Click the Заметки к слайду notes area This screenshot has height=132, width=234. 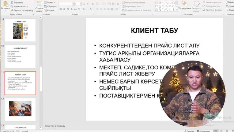pyautogui.click(x=55, y=126)
